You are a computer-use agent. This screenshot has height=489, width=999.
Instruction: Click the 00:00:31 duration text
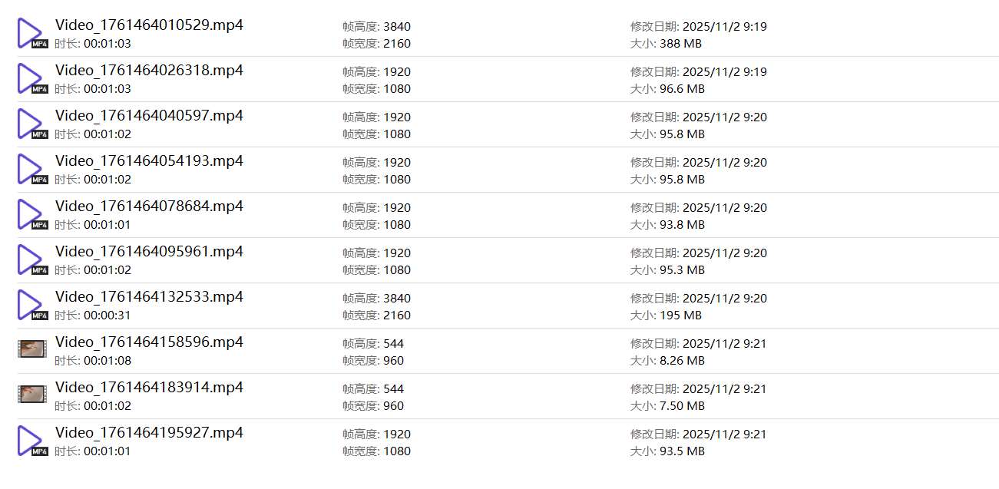coord(107,316)
